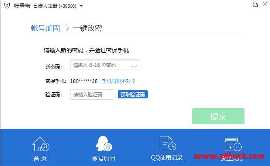Go back via 帐号加固 breadcrumb link
The width and height of the screenshot is (270, 166).
tap(45, 28)
